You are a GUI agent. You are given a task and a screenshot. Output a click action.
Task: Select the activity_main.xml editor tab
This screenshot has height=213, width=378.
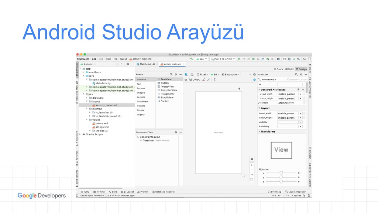coord(172,64)
